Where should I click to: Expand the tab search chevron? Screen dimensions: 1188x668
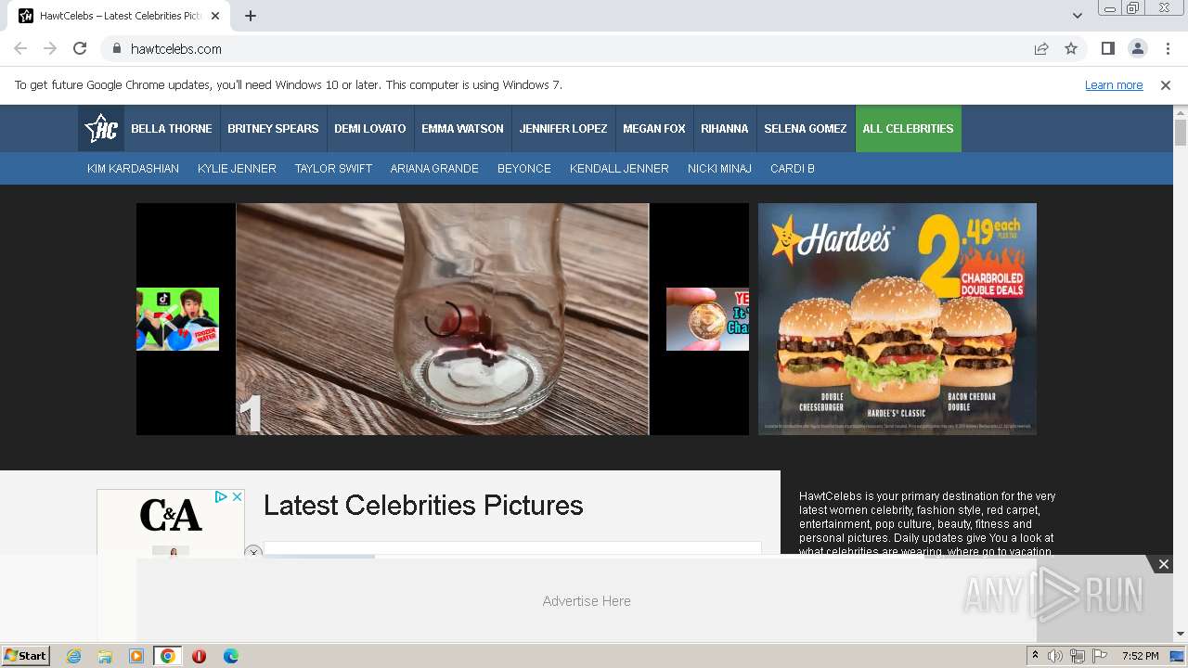pyautogui.click(x=1077, y=16)
